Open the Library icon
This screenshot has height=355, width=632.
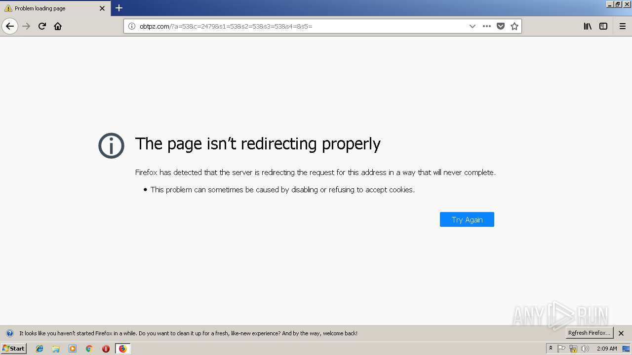(x=588, y=26)
